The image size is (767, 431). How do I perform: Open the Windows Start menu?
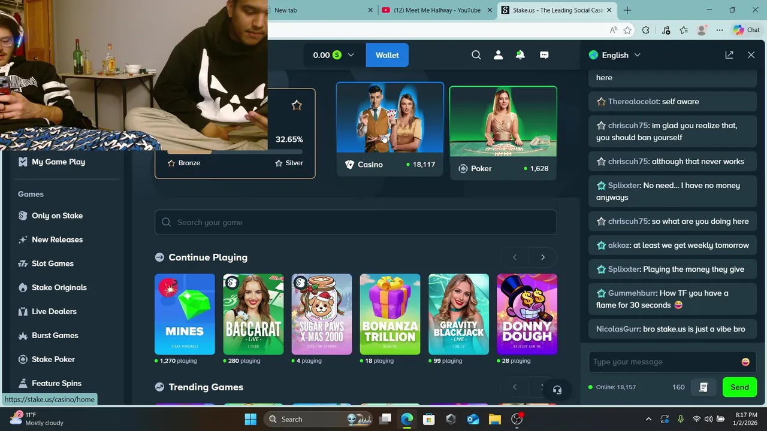coord(250,419)
